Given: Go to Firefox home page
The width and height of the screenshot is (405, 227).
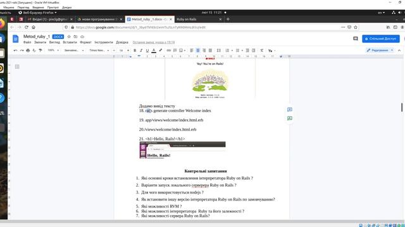Looking at the screenshot, I should coord(34,27).
